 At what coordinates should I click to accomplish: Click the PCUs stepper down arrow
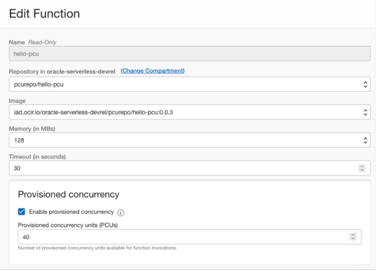tap(353, 238)
